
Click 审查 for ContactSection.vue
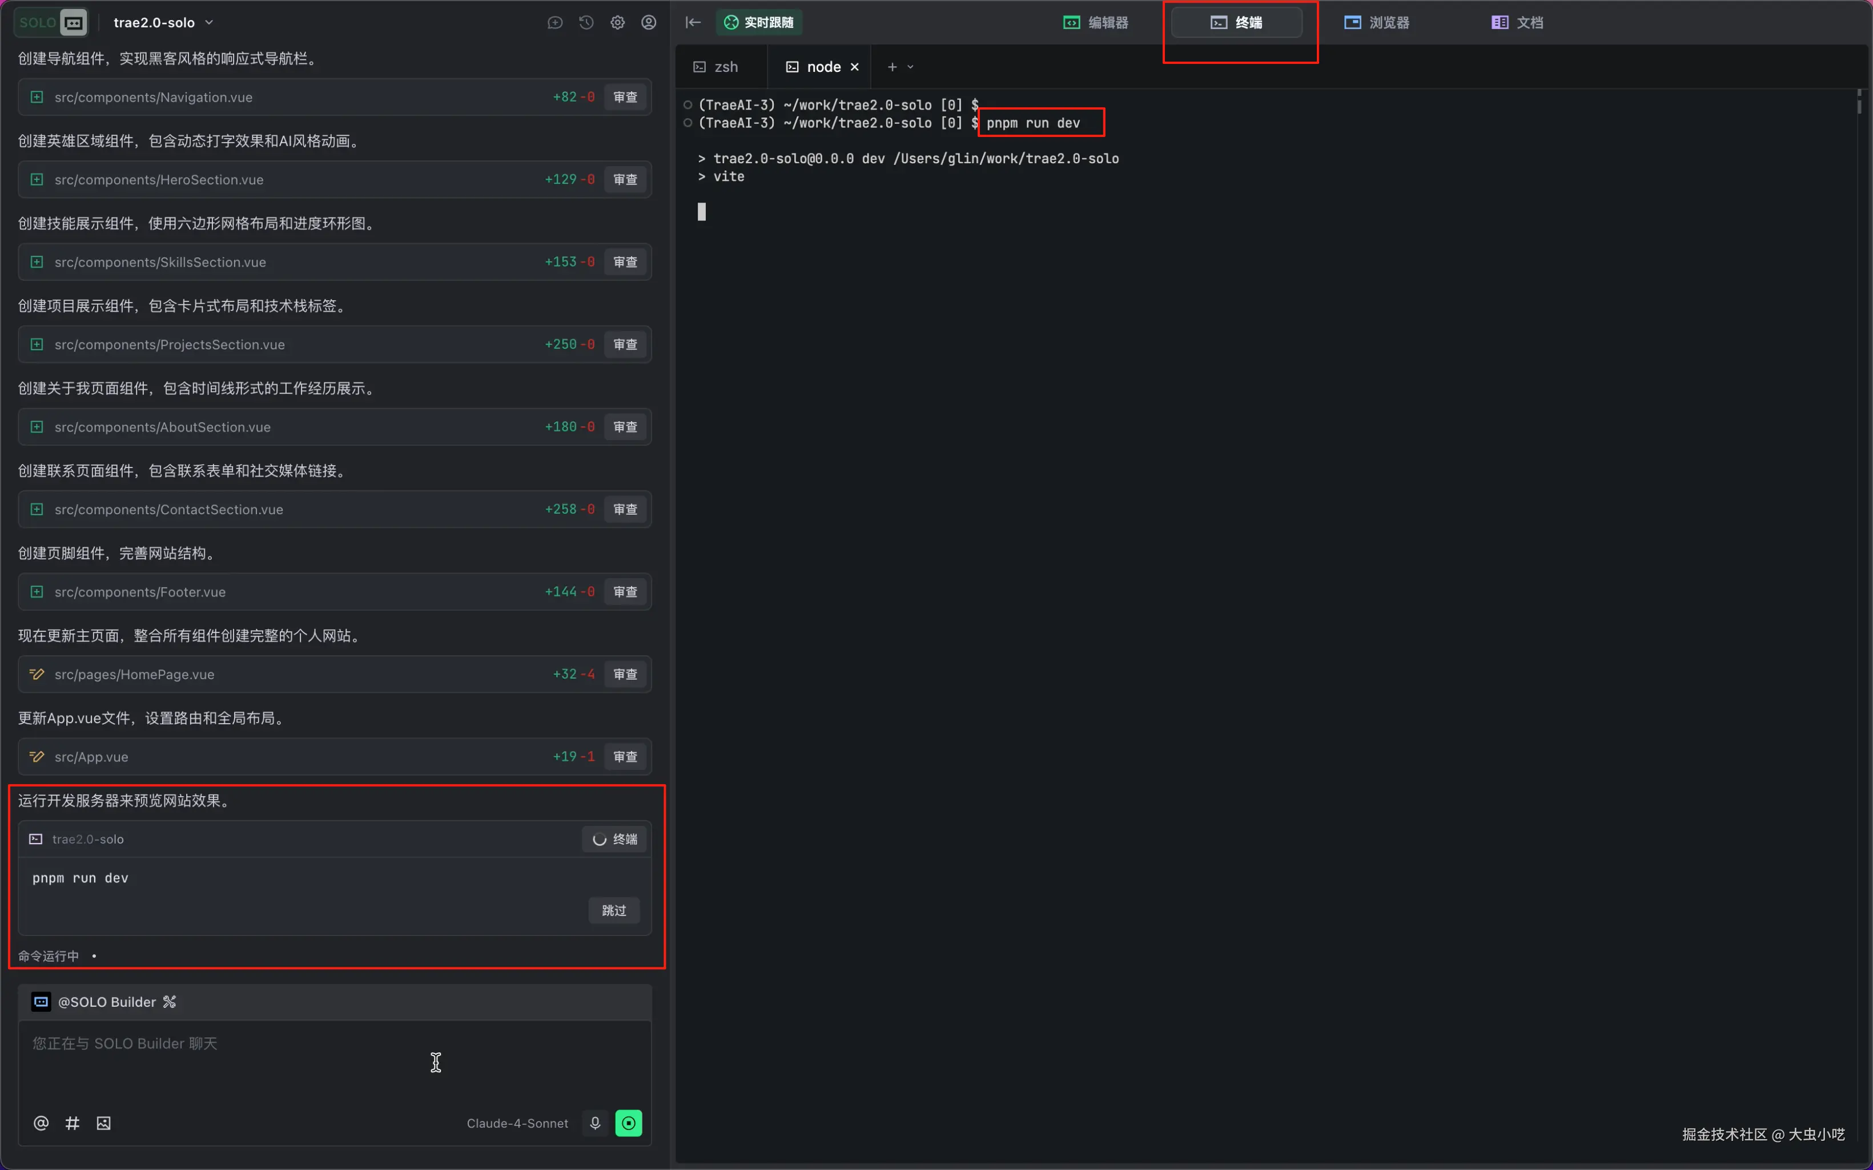(x=625, y=509)
